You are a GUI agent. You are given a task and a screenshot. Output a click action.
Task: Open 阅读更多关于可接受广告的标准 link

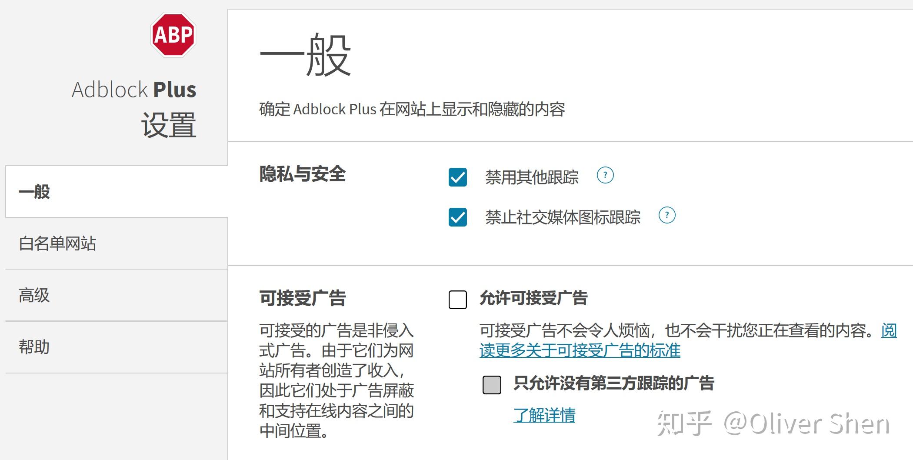580,350
